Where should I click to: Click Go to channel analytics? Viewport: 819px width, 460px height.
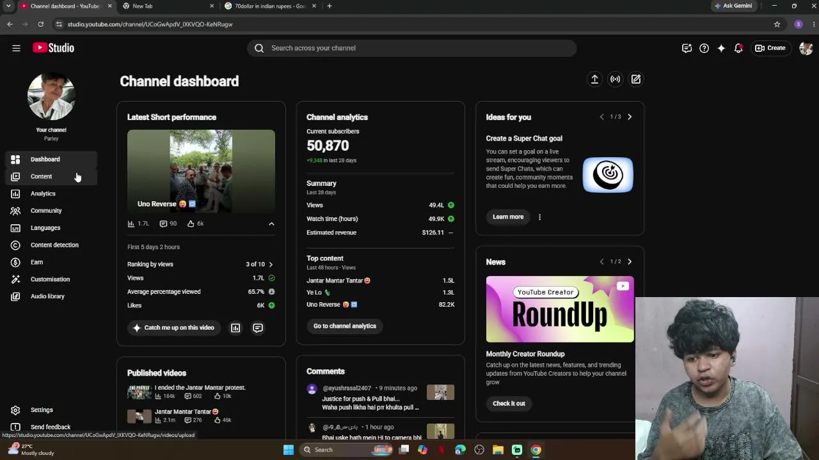pos(345,326)
